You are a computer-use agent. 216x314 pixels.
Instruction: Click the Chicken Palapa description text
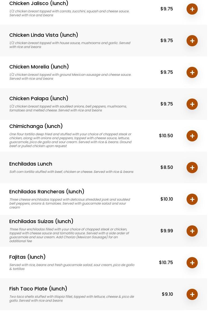tap(68, 108)
